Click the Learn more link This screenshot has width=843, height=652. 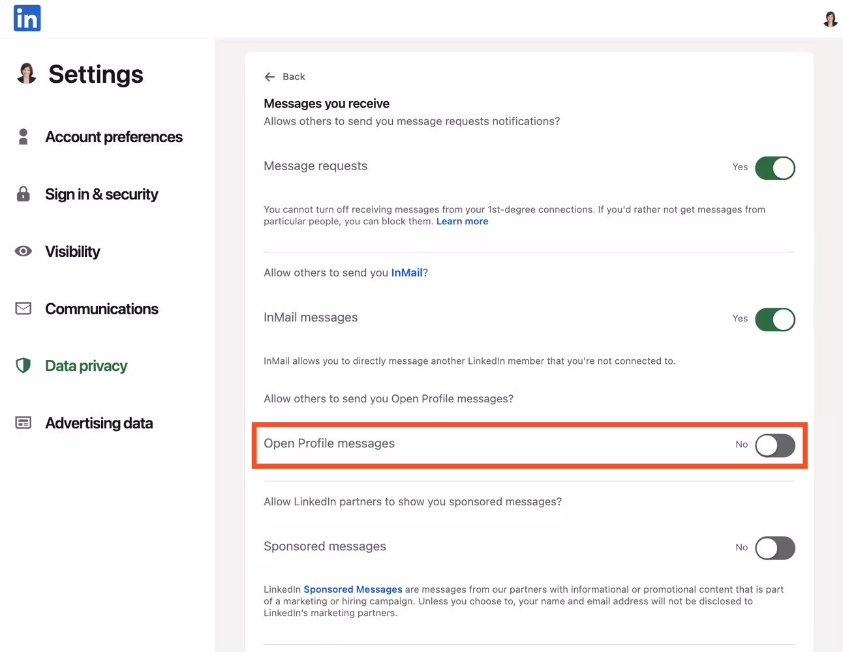tap(462, 222)
